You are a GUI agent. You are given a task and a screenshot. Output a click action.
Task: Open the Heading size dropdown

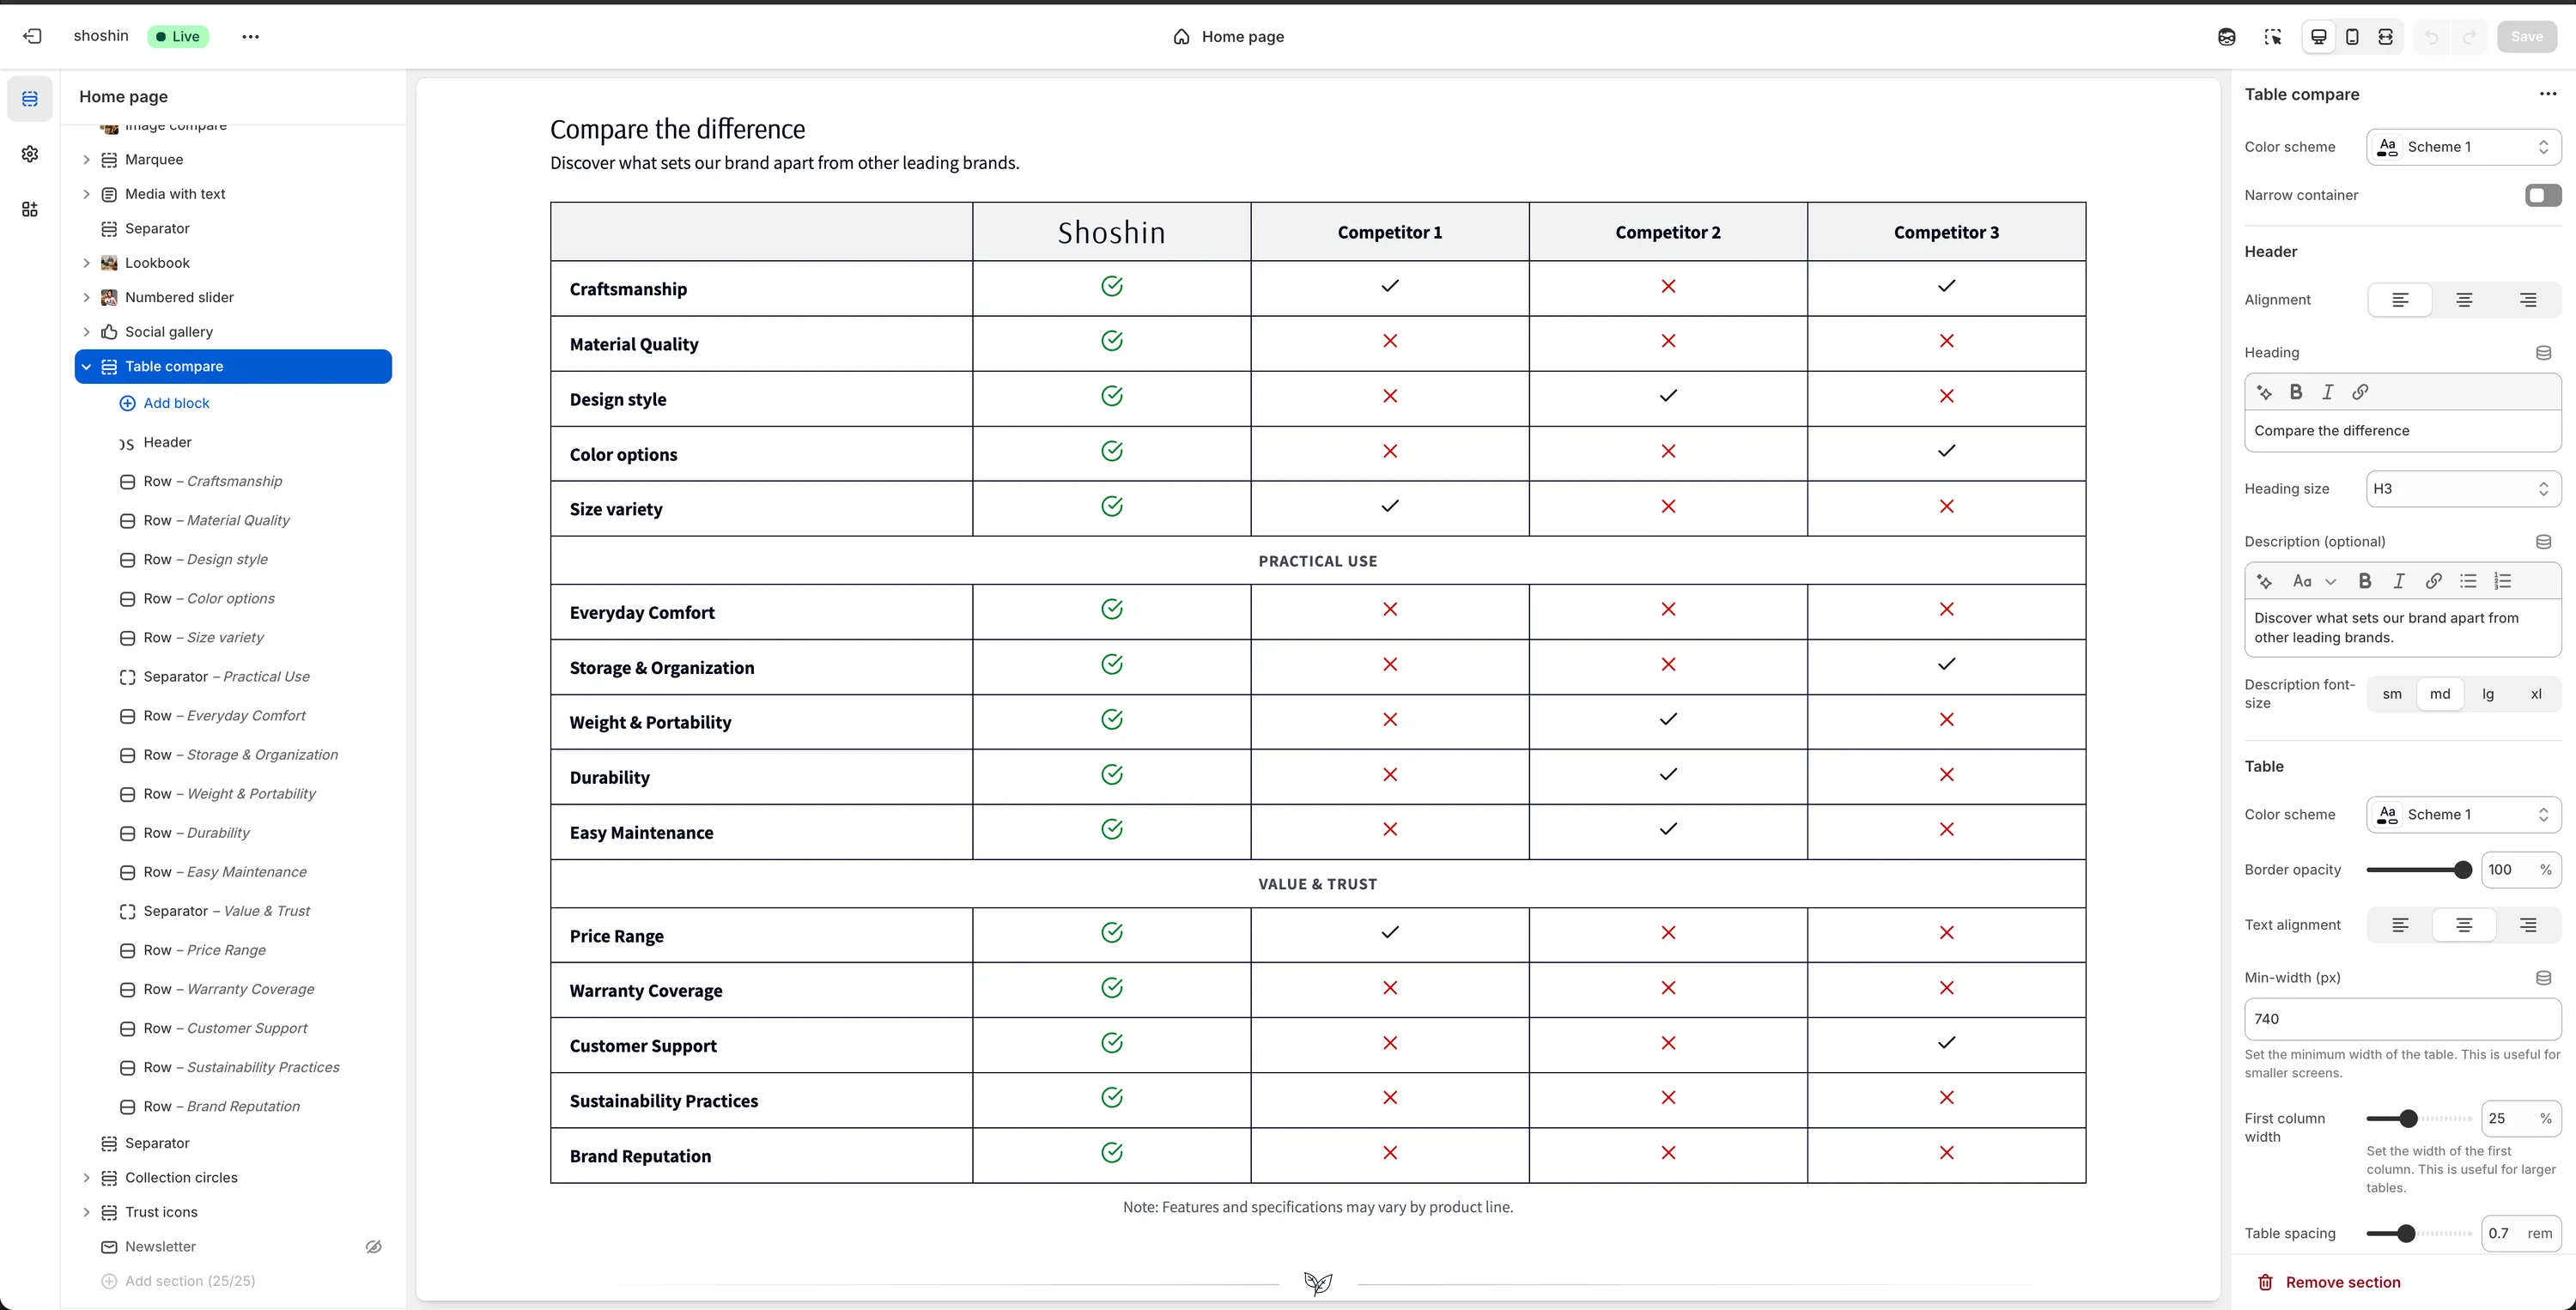pos(2462,489)
